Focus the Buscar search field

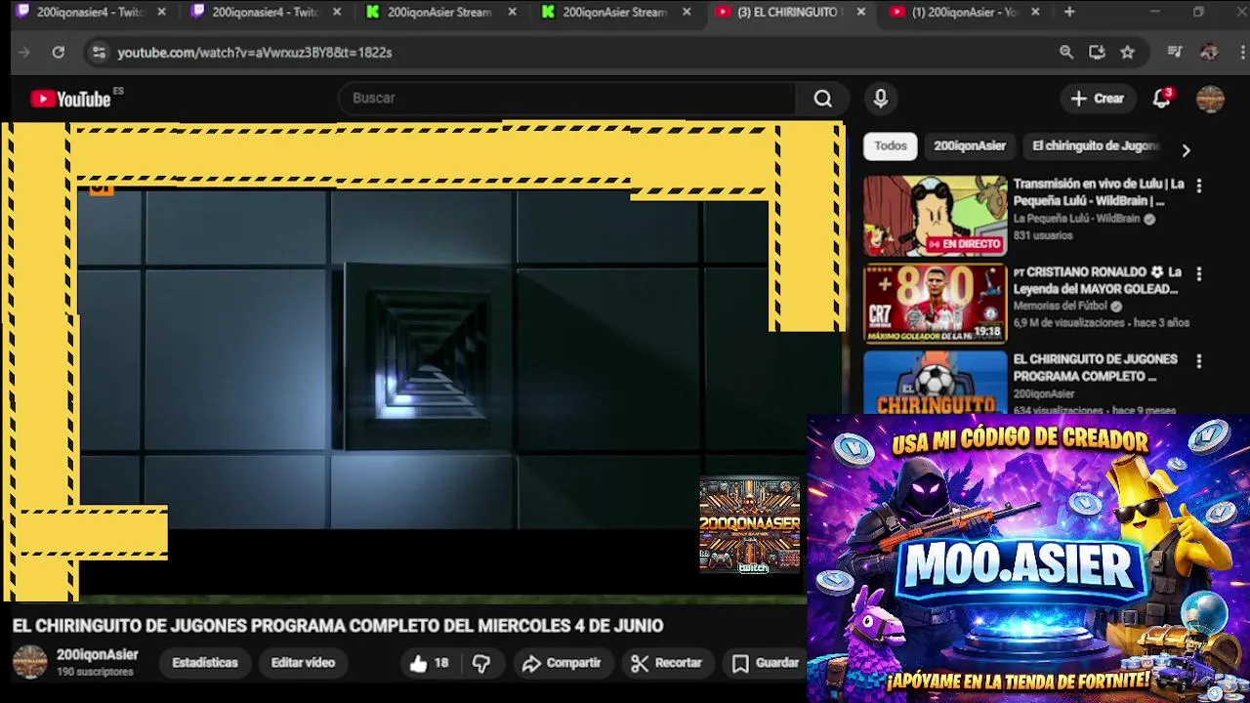point(566,99)
